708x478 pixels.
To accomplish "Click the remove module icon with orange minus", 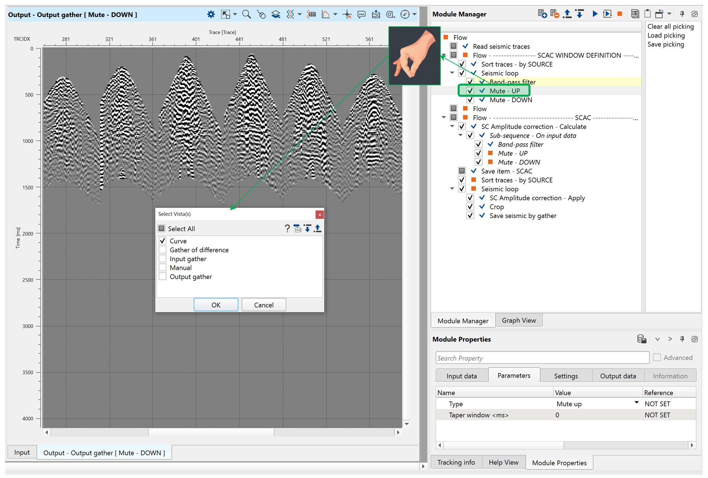I will [x=554, y=14].
